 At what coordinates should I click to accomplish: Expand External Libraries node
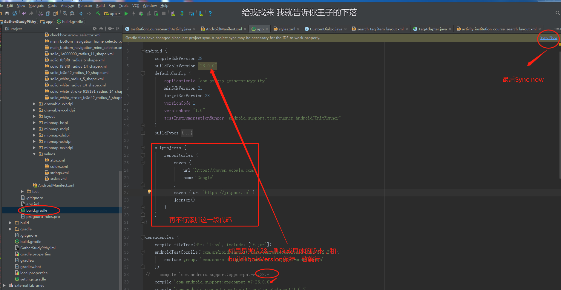point(4,286)
